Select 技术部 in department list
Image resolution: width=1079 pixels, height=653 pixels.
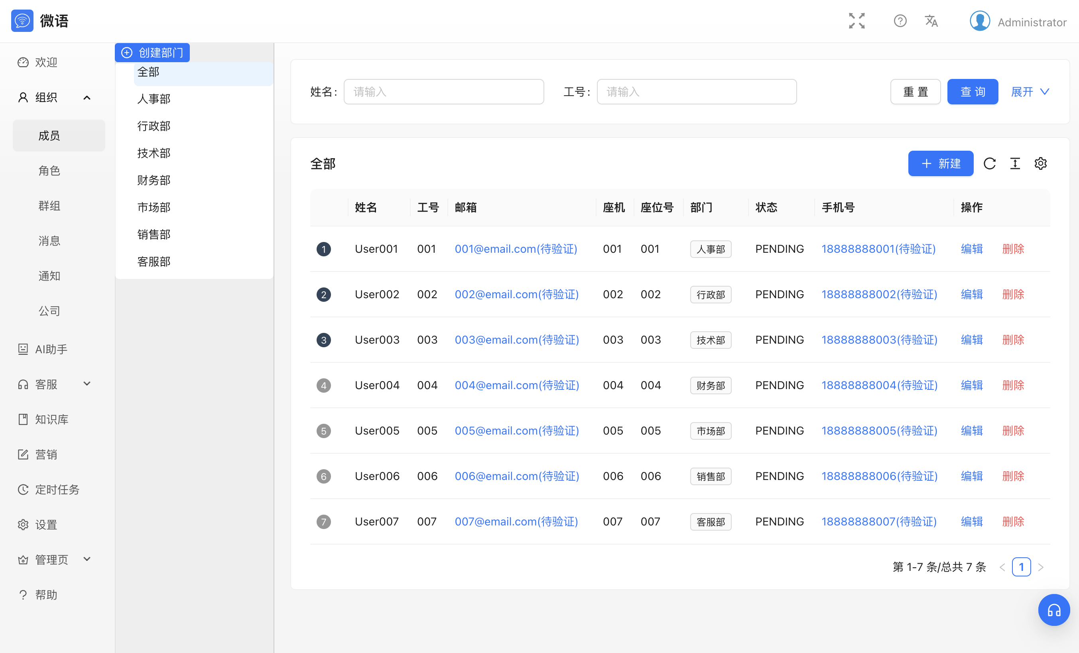point(154,153)
